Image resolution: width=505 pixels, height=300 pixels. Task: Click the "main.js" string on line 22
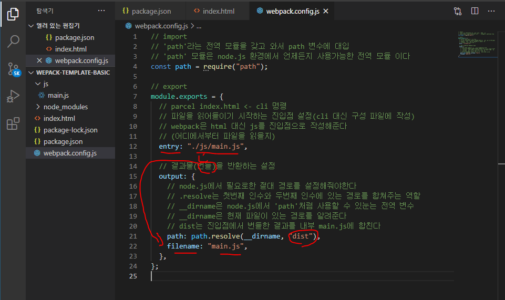pyautogui.click(x=225, y=246)
